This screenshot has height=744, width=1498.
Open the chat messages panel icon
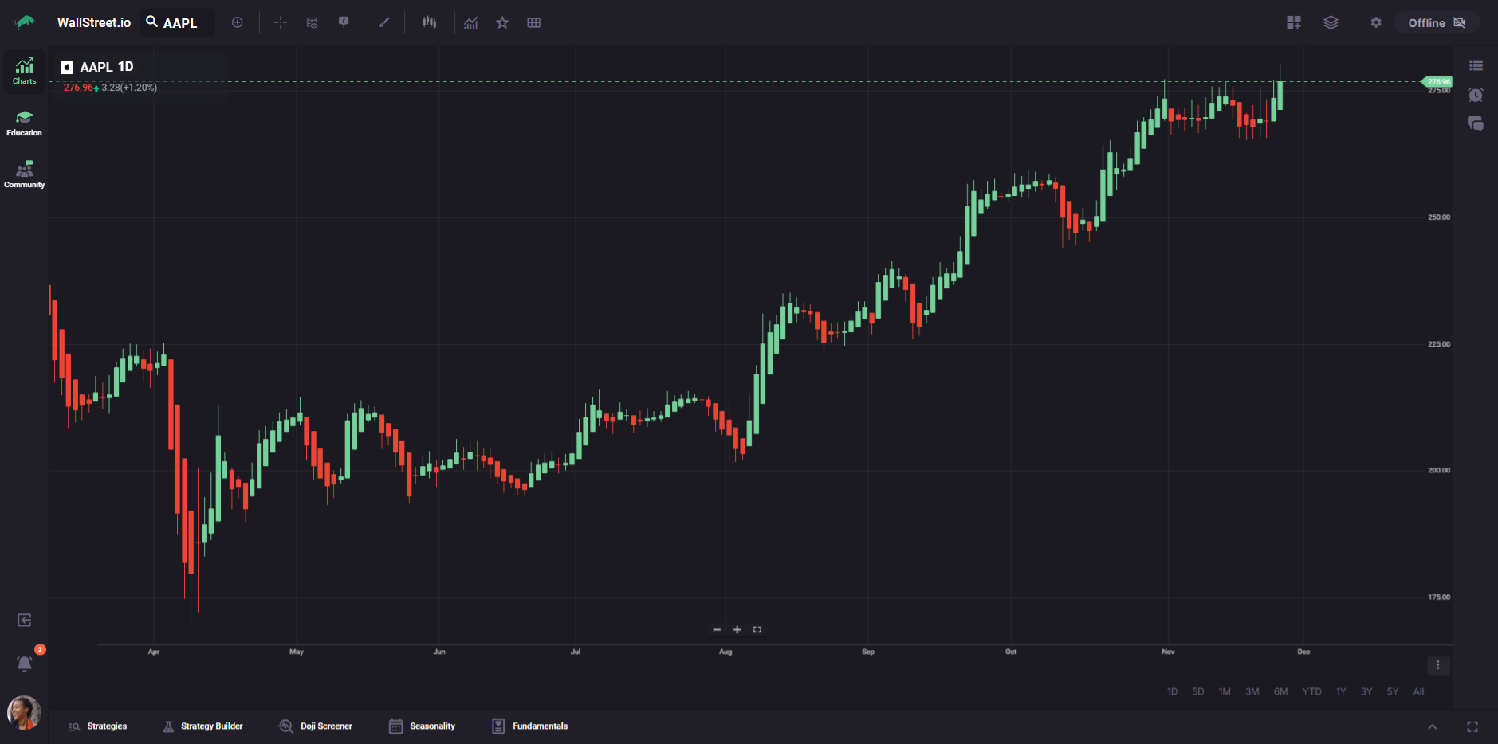[x=1476, y=123]
